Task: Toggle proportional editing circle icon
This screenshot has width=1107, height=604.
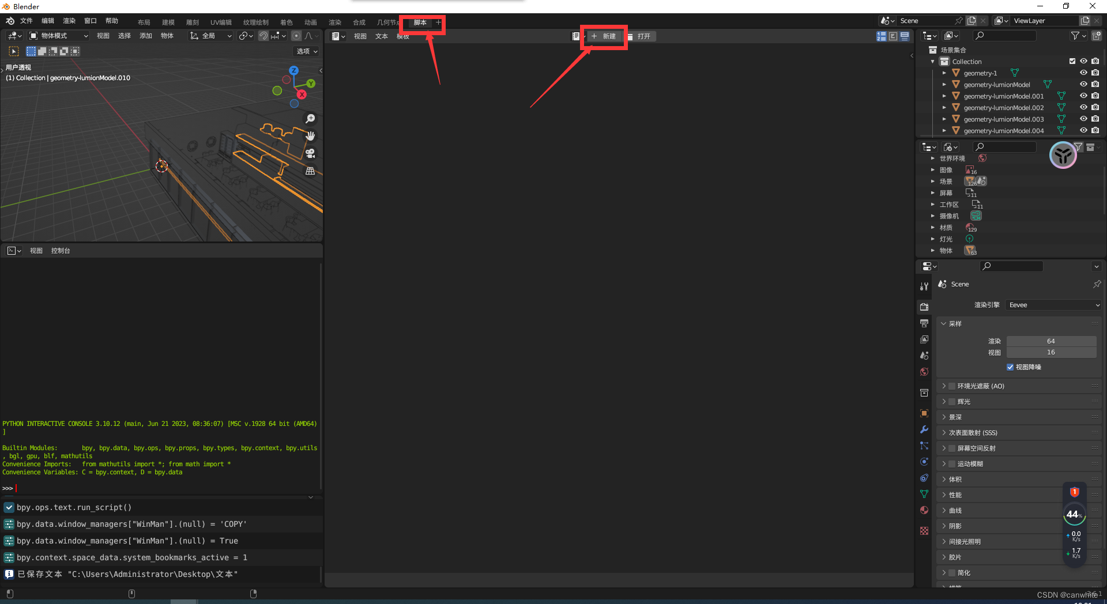Action: (296, 36)
